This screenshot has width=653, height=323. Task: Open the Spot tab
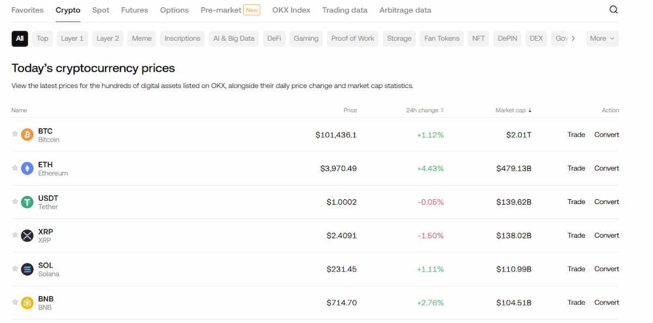pyautogui.click(x=101, y=10)
